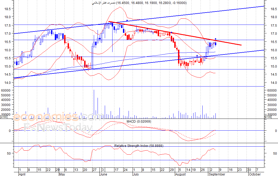Click the 16.5 price label on left axis
The image size is (278, 176).
point(8,42)
